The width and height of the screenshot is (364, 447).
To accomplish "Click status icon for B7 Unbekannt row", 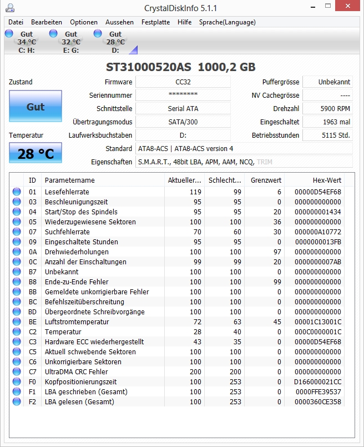I will (17, 272).
